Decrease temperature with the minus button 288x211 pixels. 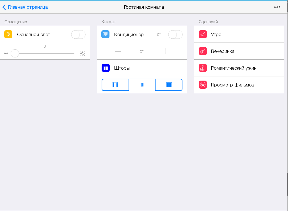tap(118, 51)
